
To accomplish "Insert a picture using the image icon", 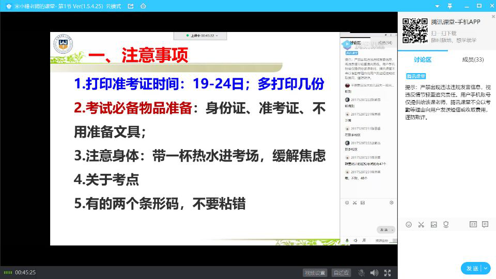I will click(x=433, y=224).
